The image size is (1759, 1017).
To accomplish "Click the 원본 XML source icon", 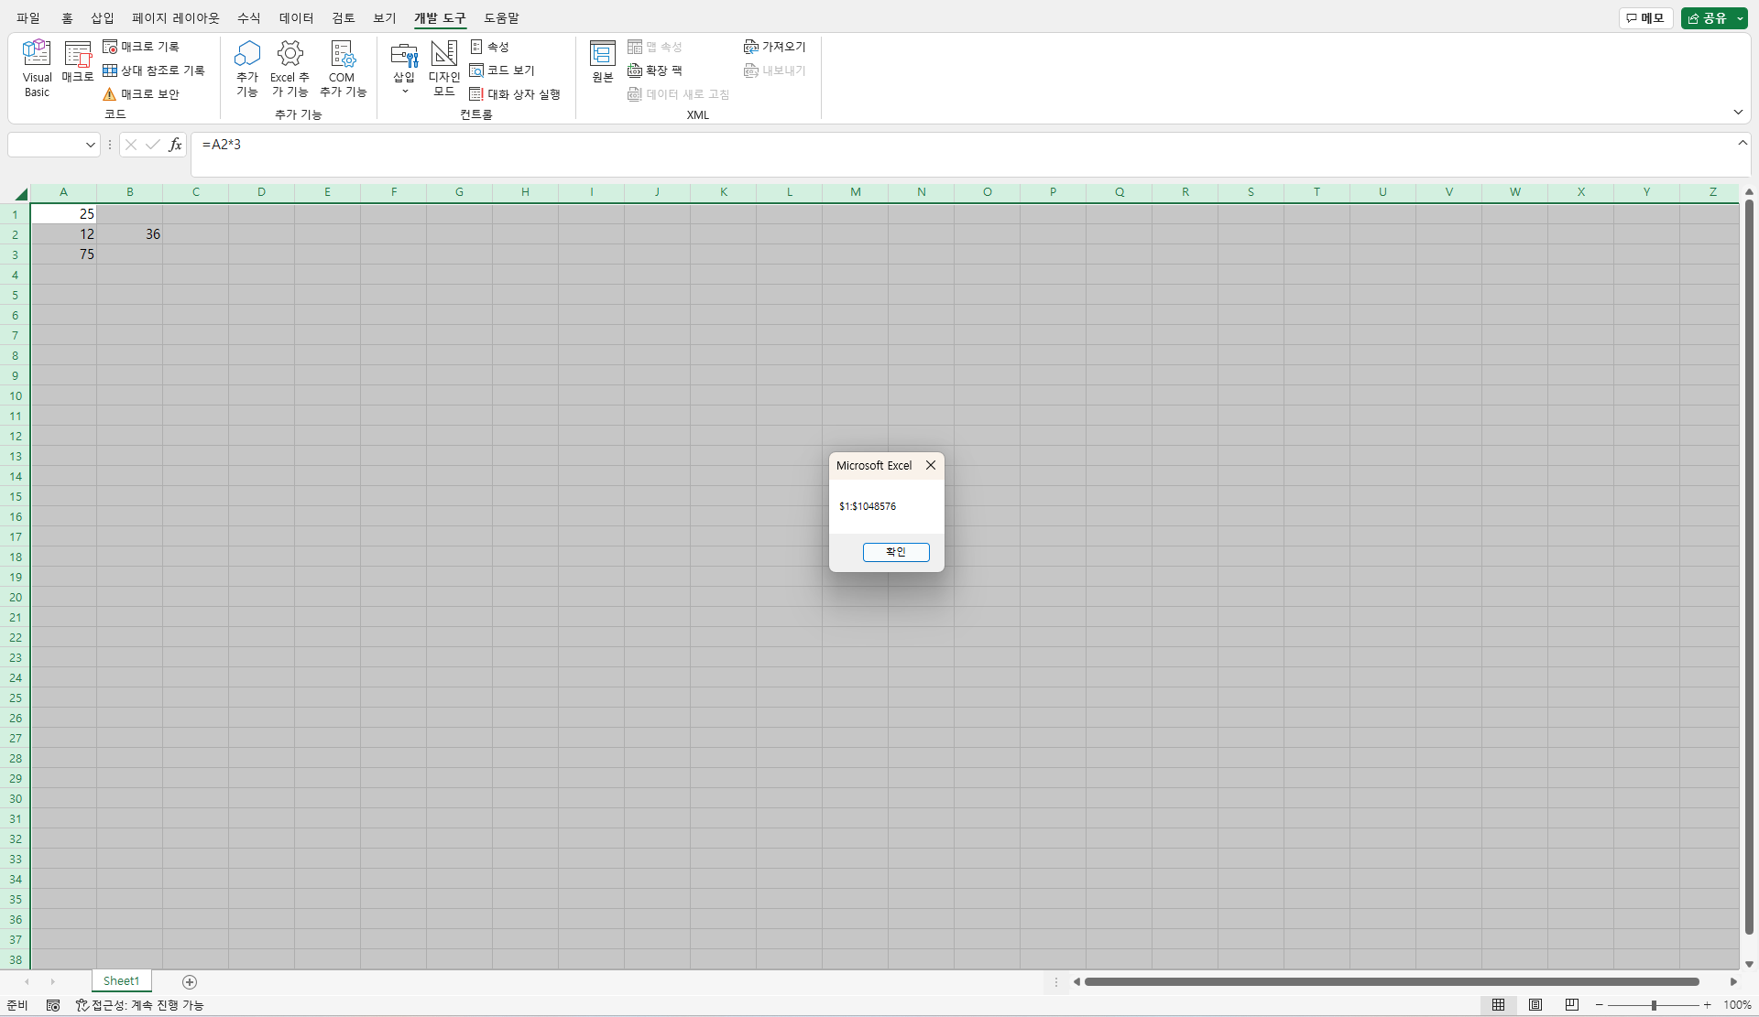I will pyautogui.click(x=602, y=55).
